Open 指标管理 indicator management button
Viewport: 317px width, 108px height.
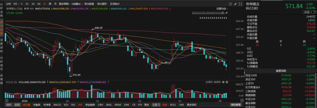click(236, 105)
